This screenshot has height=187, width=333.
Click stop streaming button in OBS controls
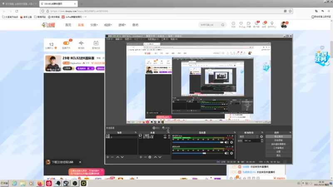pos(278,137)
